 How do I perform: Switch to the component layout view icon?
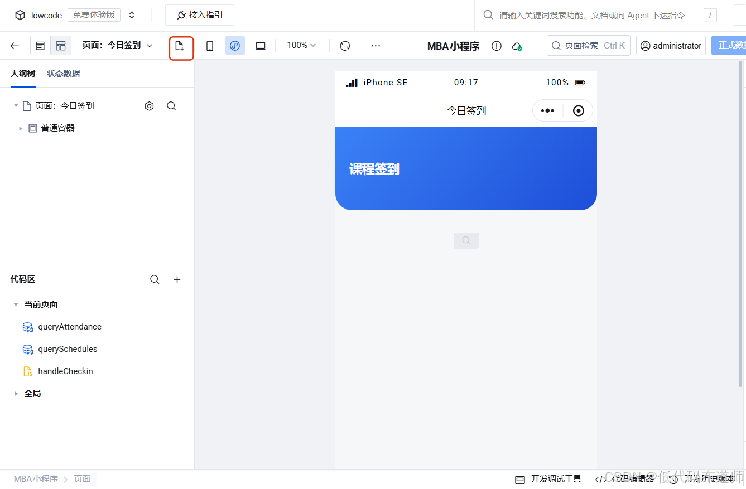[x=61, y=46]
